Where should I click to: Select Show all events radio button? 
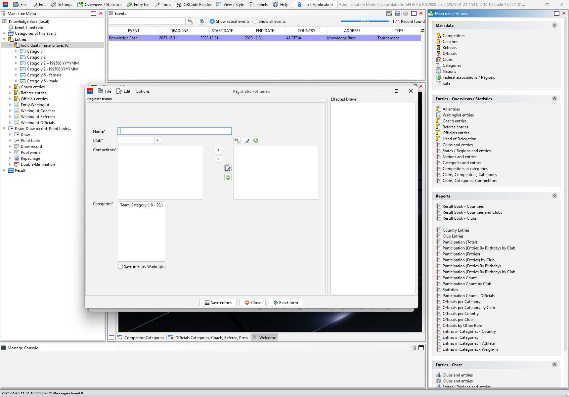click(255, 22)
